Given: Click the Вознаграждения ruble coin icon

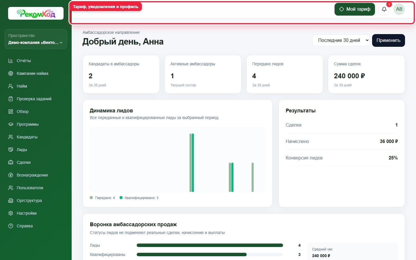Looking at the screenshot, I should pyautogui.click(x=11, y=175).
